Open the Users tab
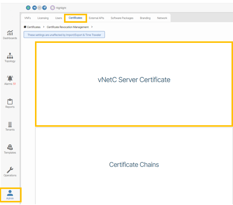Screen dimensions: 233x205 click(58, 18)
